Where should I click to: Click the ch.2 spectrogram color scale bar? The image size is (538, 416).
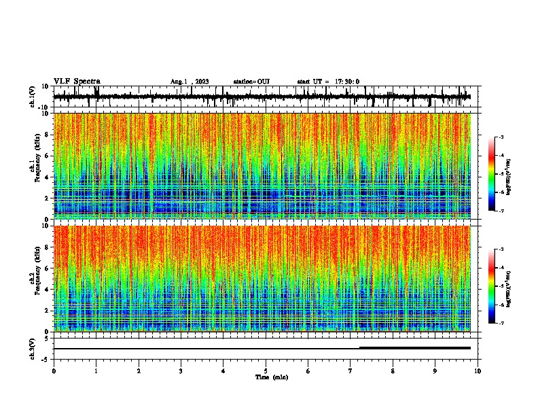point(492,286)
